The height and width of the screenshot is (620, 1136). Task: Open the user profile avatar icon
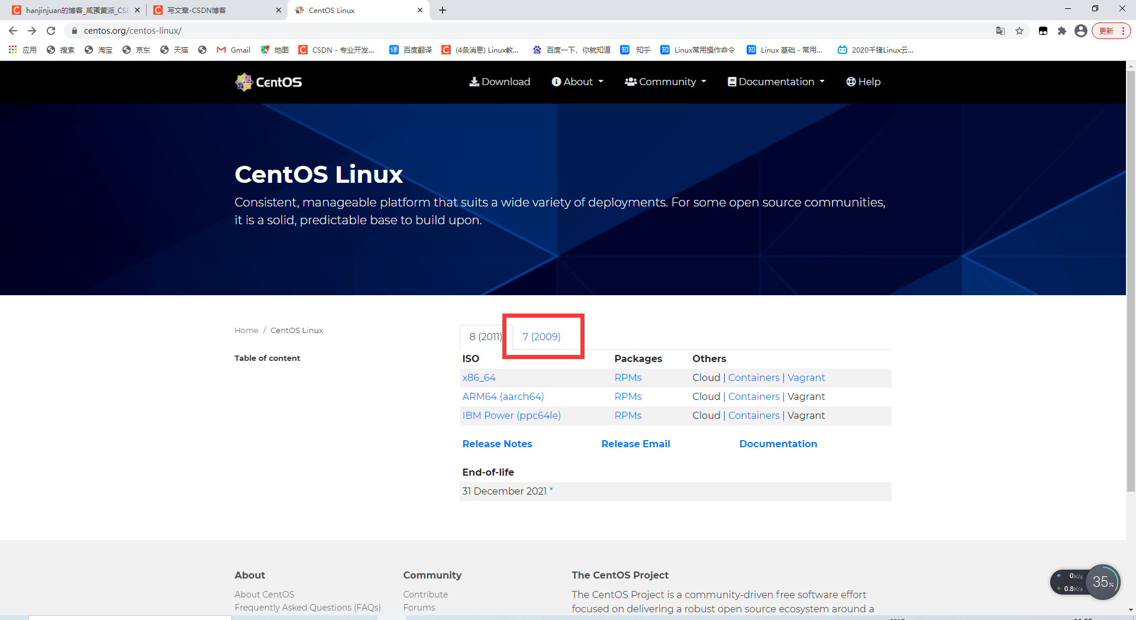point(1081,31)
